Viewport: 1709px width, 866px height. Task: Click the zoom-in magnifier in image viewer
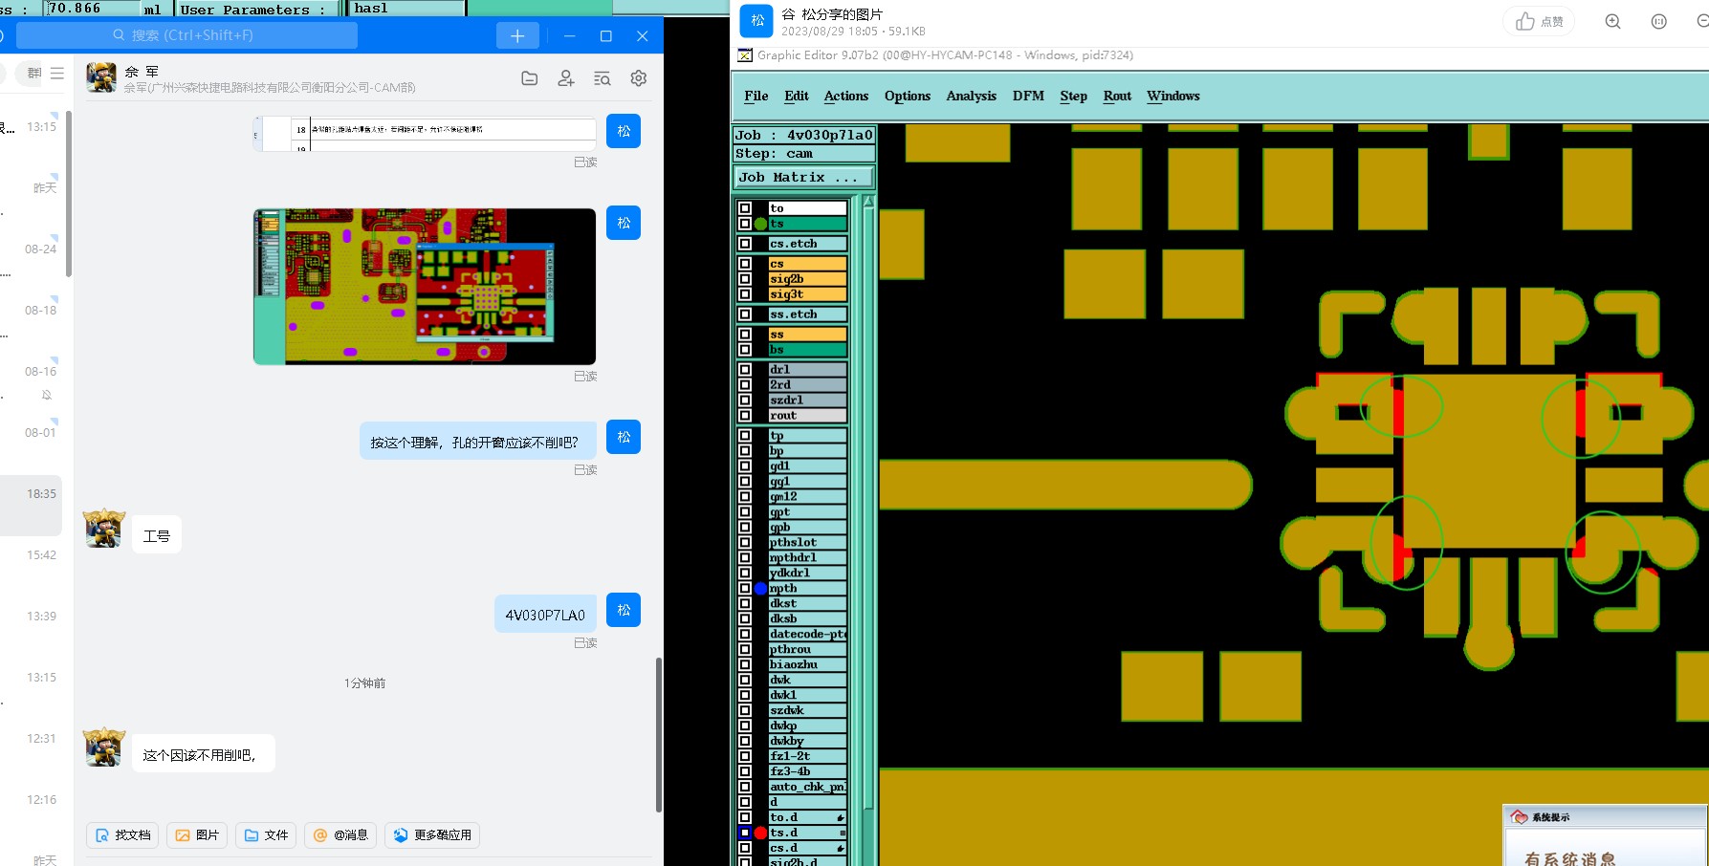(x=1612, y=21)
